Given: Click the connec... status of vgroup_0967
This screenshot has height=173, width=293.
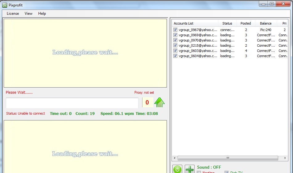Looking at the screenshot, I should (x=227, y=29).
